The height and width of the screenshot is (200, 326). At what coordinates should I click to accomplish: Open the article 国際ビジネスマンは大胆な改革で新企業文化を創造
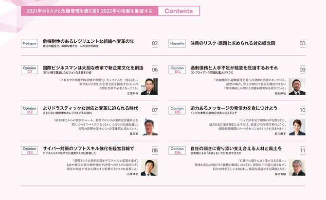pos(92,68)
